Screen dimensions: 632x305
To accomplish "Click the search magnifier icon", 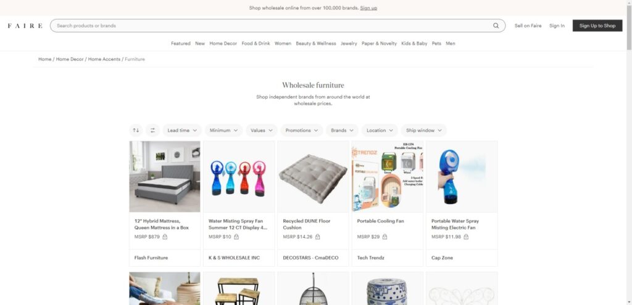I will [496, 26].
